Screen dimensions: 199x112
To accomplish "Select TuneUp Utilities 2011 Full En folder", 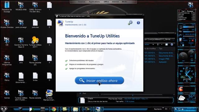I will (x=21, y=95).
